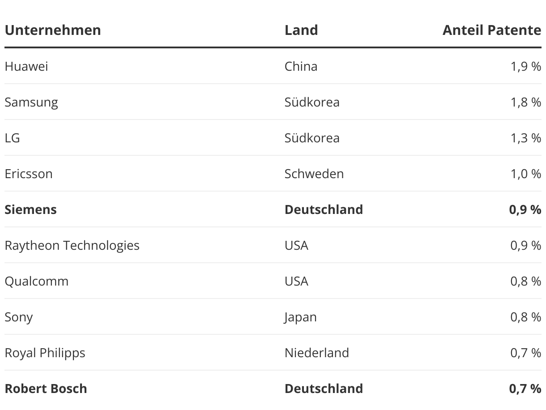Click the LG table row name
The image size is (546, 410).
[x=13, y=138]
